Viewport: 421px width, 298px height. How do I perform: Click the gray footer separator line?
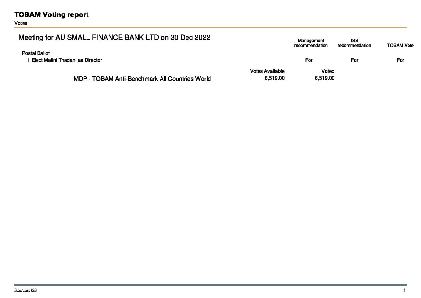tap(210, 285)
